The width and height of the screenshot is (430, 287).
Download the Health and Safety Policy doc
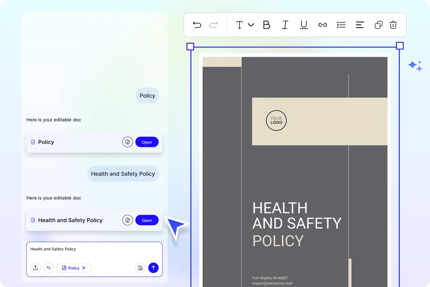127,220
